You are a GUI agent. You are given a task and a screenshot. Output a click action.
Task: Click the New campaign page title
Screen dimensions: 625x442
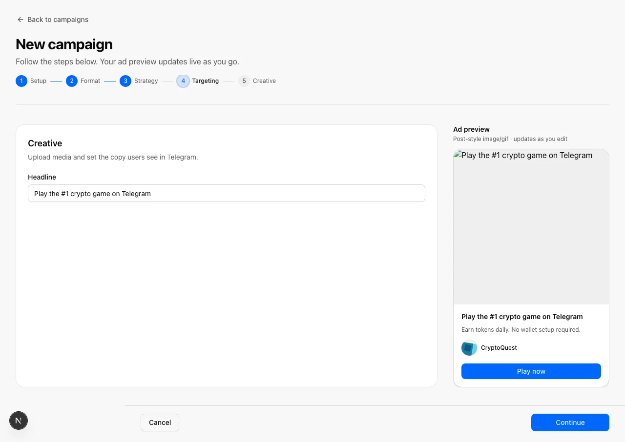pos(64,44)
